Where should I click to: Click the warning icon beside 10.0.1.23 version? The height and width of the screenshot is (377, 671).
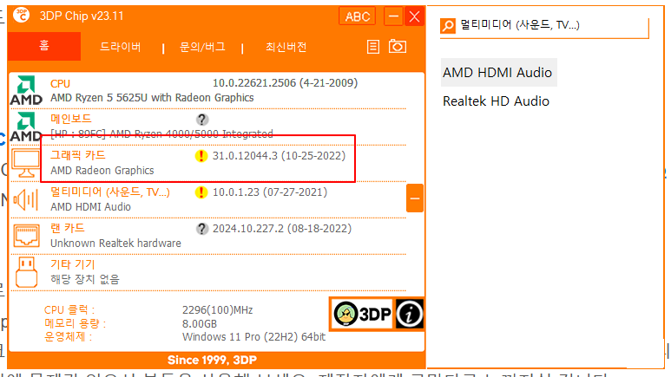pyautogui.click(x=201, y=192)
